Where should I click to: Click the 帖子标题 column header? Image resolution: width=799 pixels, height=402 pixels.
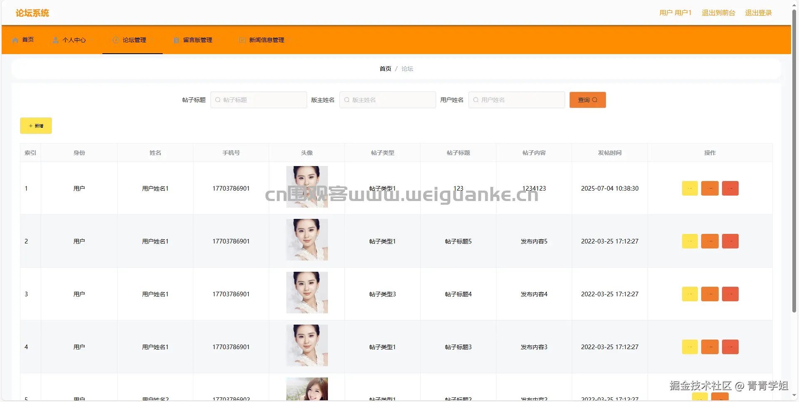point(458,153)
